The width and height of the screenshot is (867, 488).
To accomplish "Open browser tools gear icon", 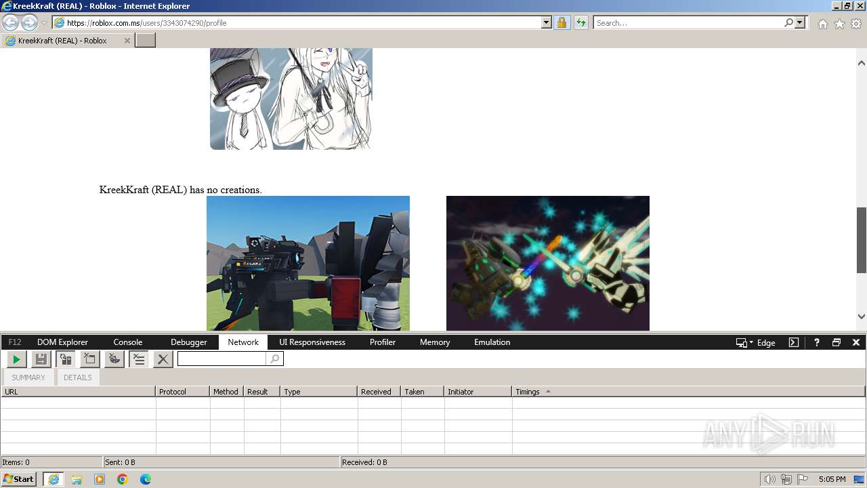I will click(856, 24).
